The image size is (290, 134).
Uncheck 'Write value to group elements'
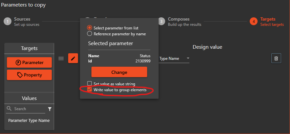pyautogui.click(x=89, y=90)
